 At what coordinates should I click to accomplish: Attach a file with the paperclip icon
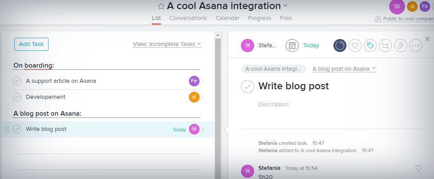coord(401,46)
